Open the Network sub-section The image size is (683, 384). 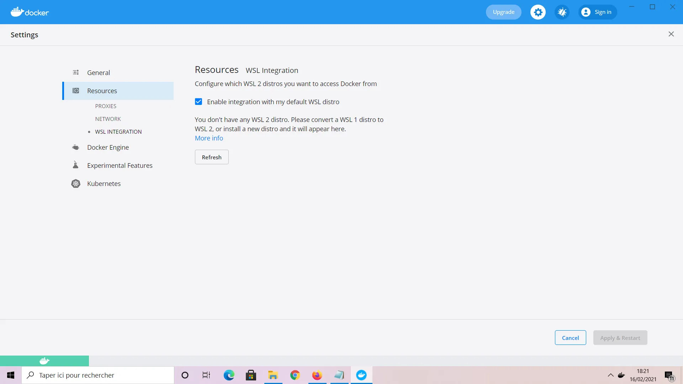tap(108, 119)
